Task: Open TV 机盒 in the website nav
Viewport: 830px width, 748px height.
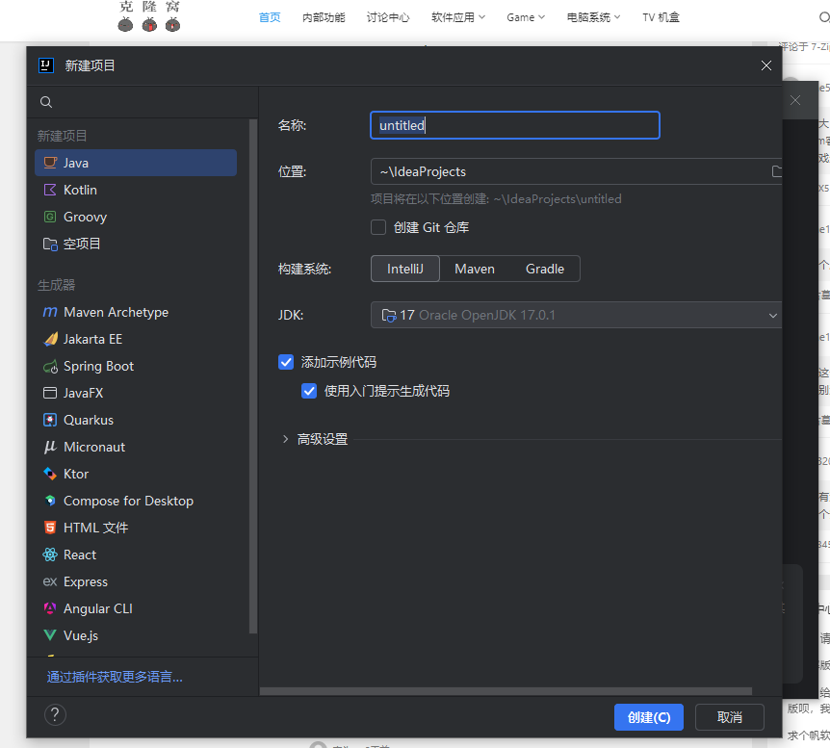Action: click(661, 17)
